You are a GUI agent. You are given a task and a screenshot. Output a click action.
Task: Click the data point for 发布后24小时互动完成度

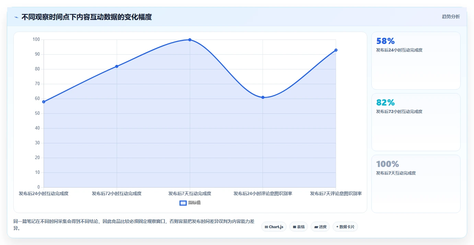[44, 102]
